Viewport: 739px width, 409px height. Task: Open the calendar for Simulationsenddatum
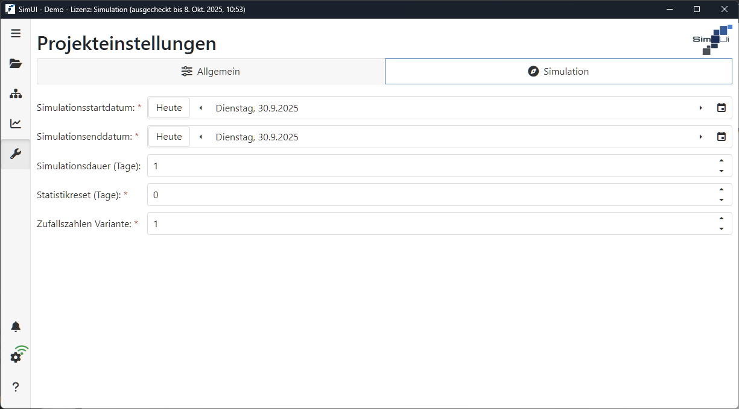[722, 137]
